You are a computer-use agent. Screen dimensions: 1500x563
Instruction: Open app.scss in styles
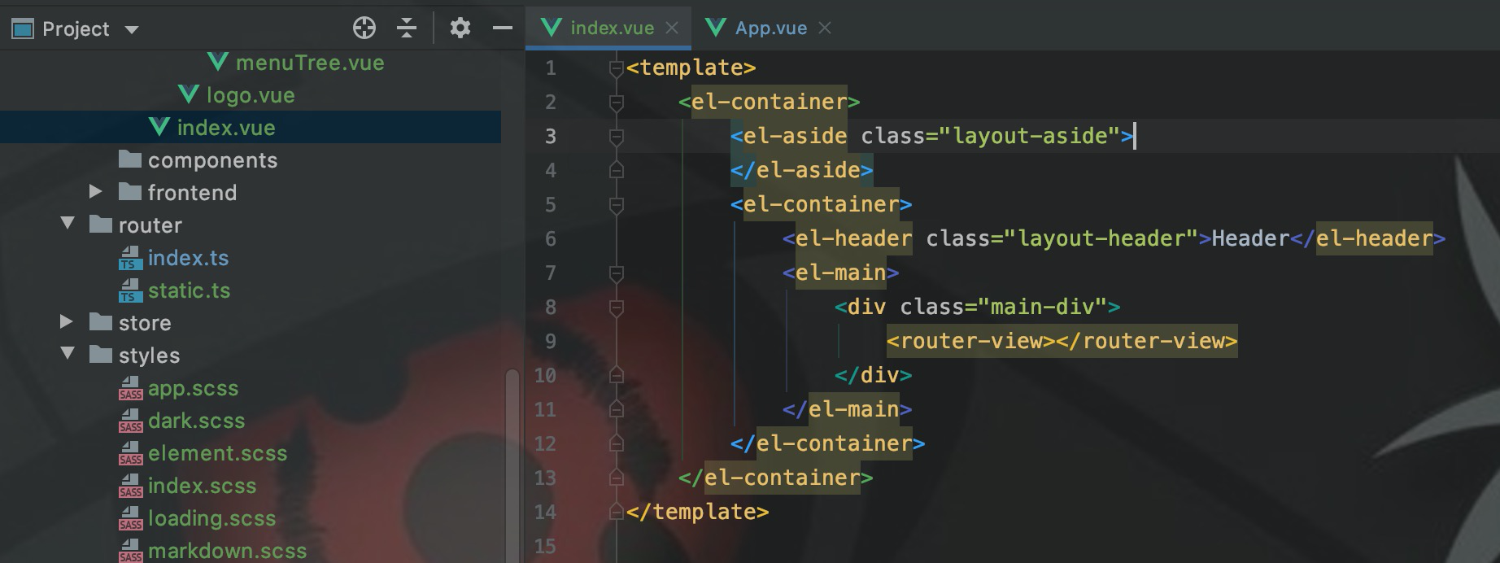(193, 388)
